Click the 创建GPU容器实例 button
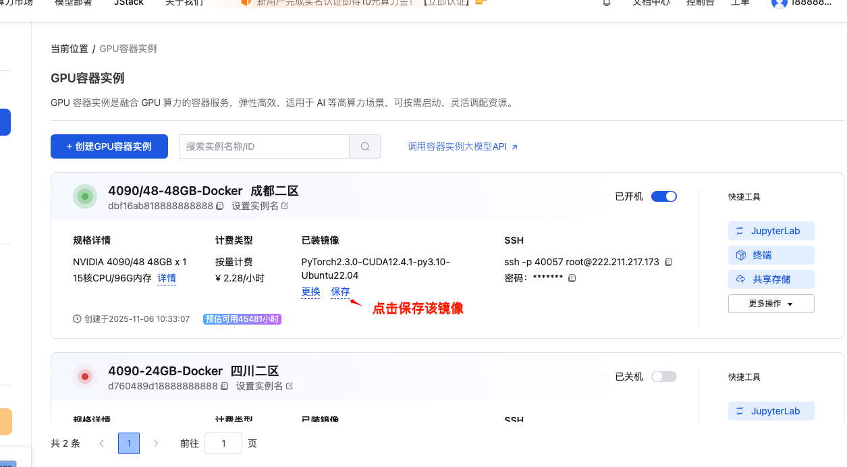Screen dimensions: 847x467 (x=109, y=146)
